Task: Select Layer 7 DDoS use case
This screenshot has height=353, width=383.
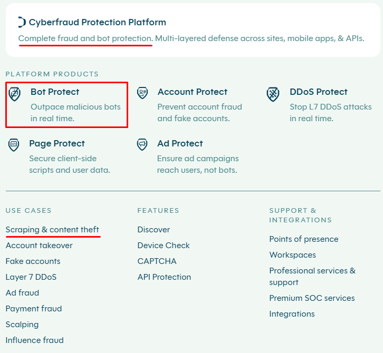Action: (31, 277)
